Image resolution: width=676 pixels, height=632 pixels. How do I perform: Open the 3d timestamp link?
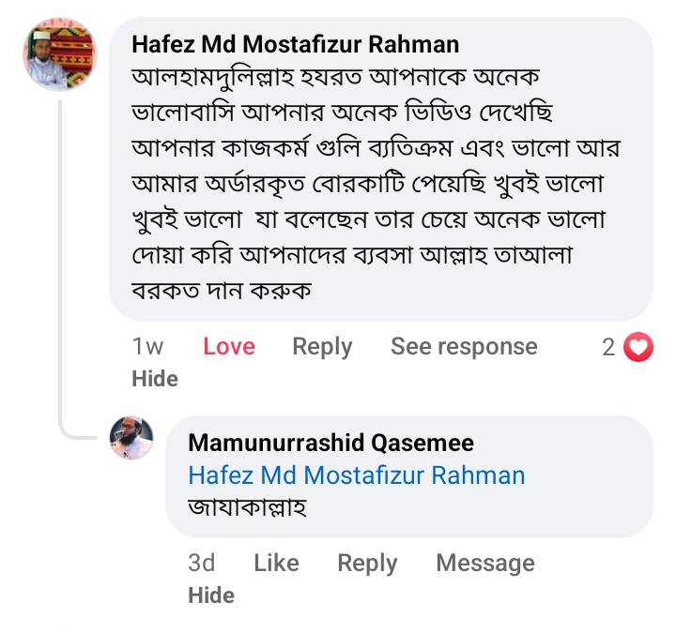point(201,563)
